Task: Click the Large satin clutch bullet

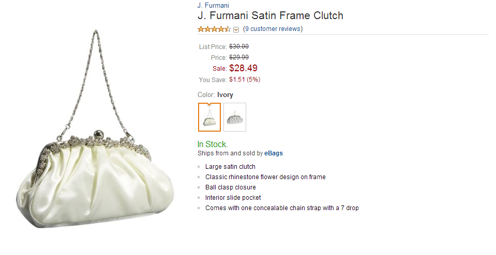Action: point(230,167)
